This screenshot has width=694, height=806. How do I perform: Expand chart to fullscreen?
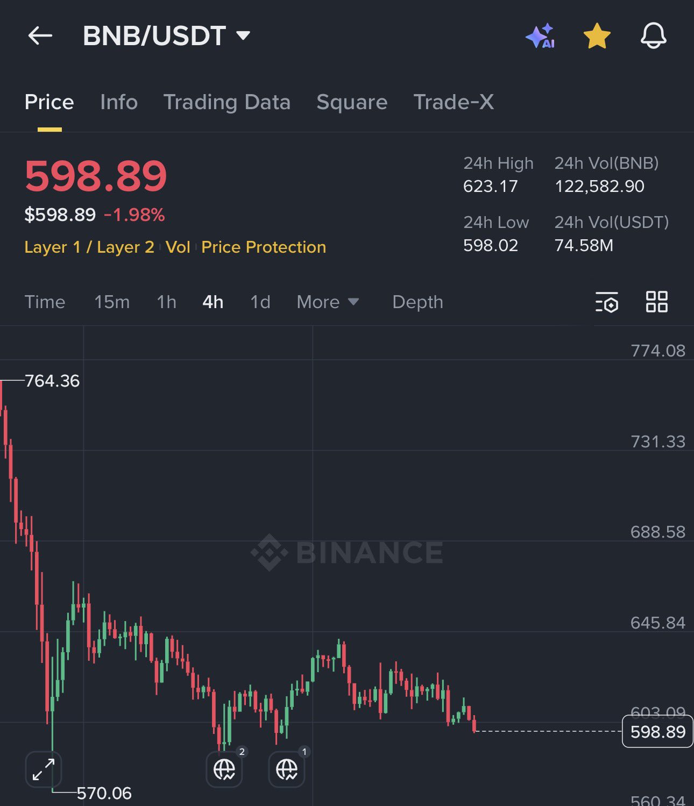point(44,769)
